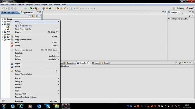Close the Console tab with its X
The width and height of the screenshot is (195, 109).
pyautogui.click(x=87, y=63)
